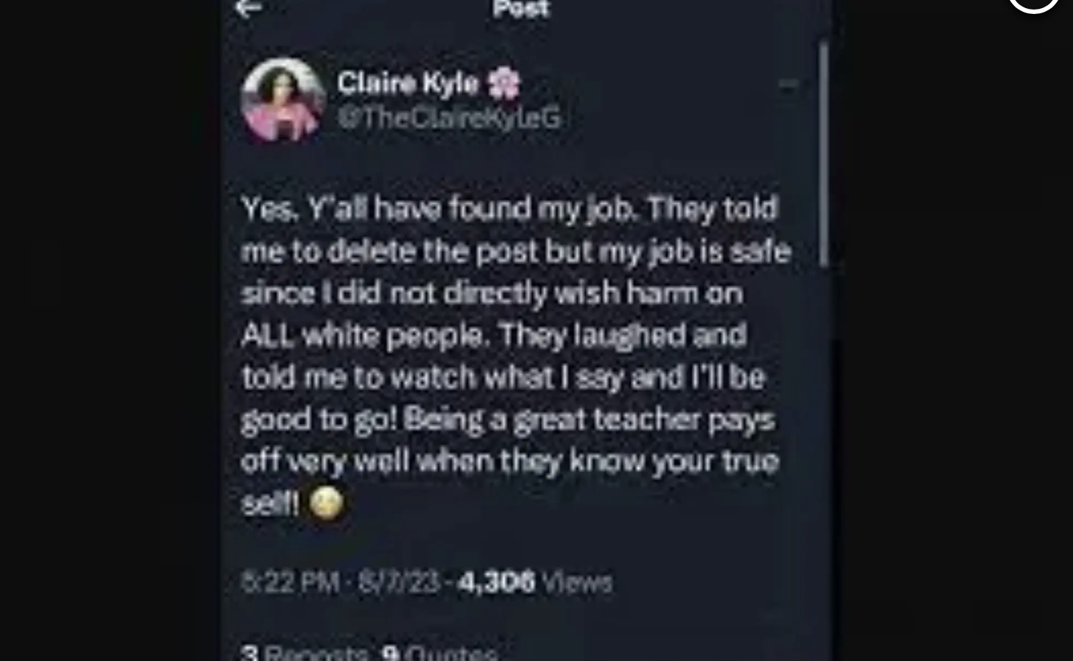The image size is (1073, 661).
Task: Click the 8/7/23 post date
Action: pos(398,582)
